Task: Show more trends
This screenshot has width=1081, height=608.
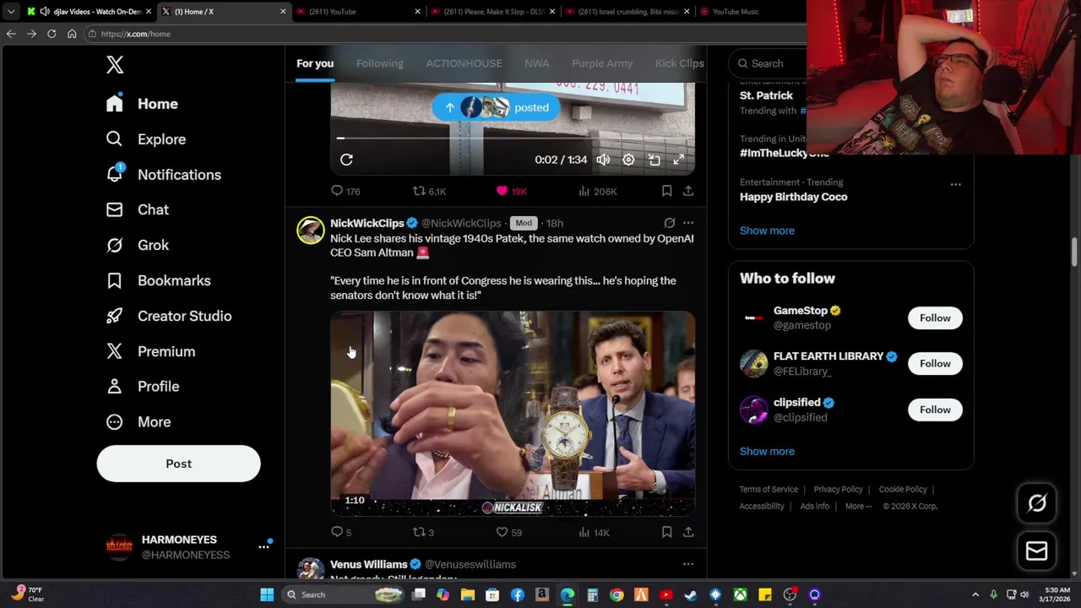Action: (x=767, y=231)
